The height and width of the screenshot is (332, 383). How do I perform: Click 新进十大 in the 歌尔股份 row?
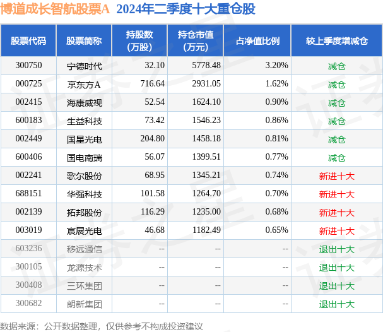[336, 176]
